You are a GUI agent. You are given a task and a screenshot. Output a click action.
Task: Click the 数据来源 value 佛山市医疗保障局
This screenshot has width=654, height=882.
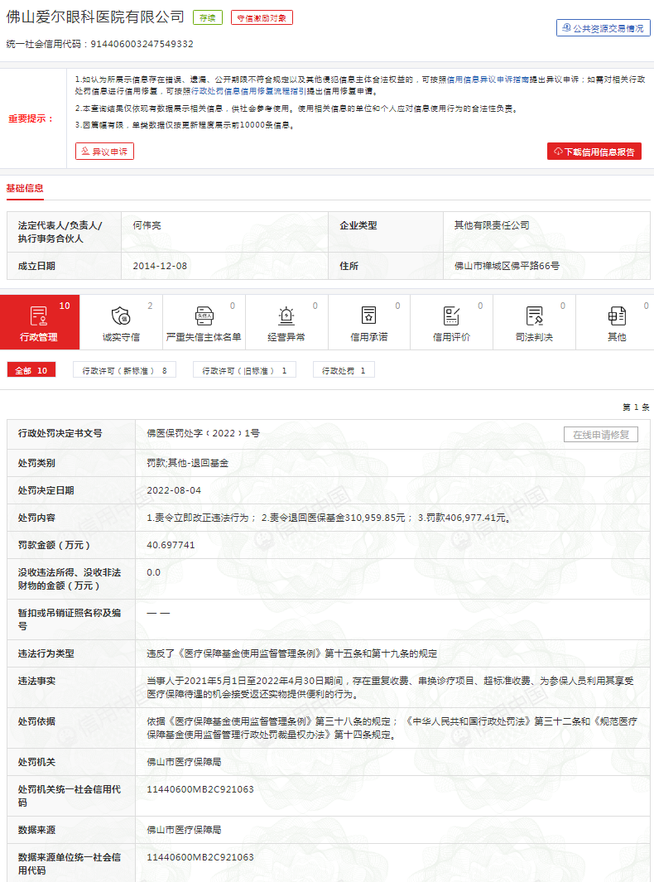point(184,831)
